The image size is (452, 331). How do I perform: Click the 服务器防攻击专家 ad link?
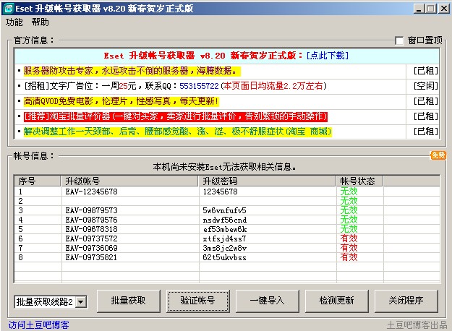point(130,71)
